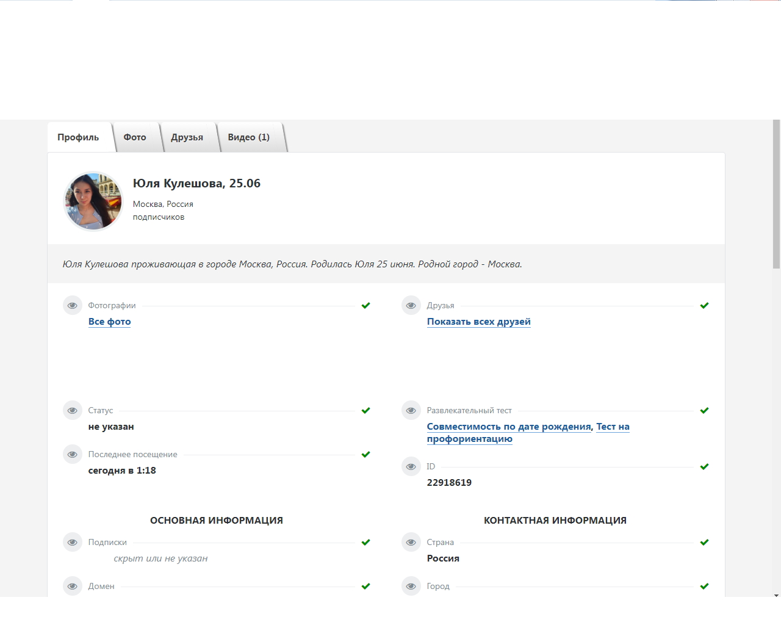Toggle the green checkmark on Статус row

click(365, 410)
